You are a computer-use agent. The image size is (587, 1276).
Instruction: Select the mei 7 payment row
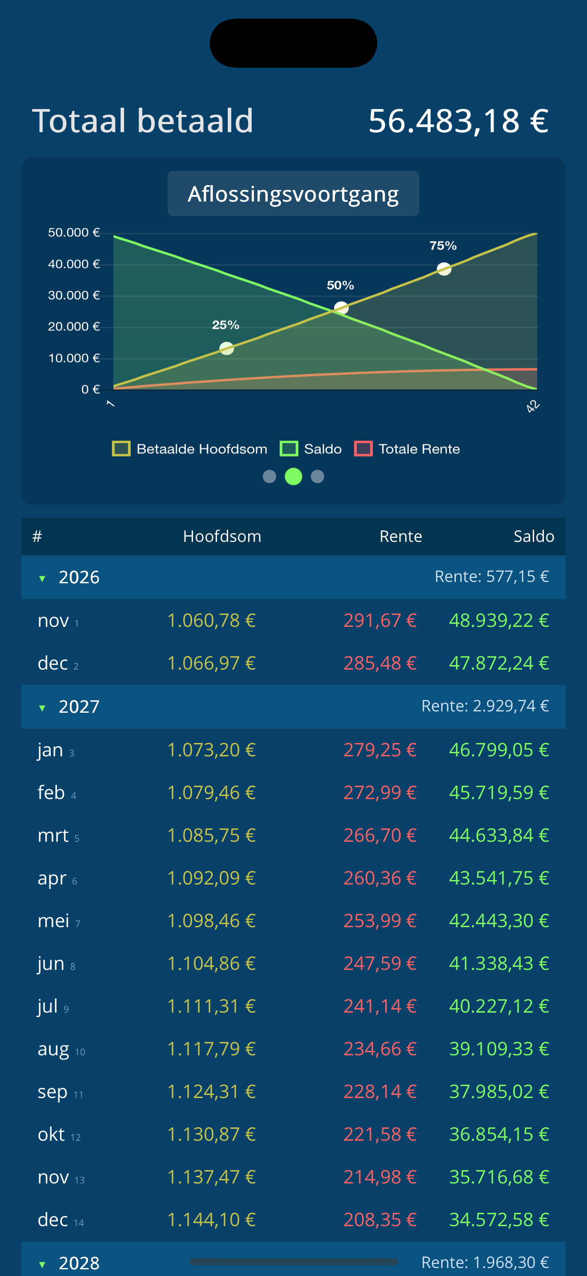pos(293,921)
